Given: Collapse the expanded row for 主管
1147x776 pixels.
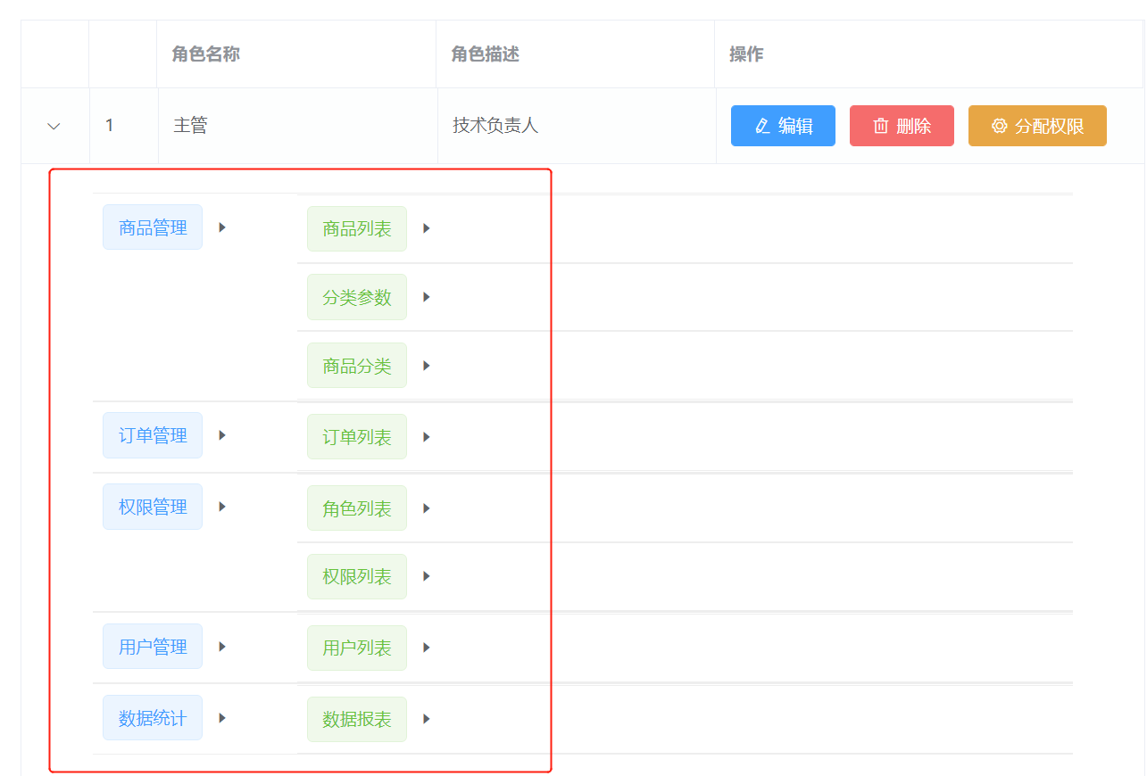Looking at the screenshot, I should (x=54, y=126).
